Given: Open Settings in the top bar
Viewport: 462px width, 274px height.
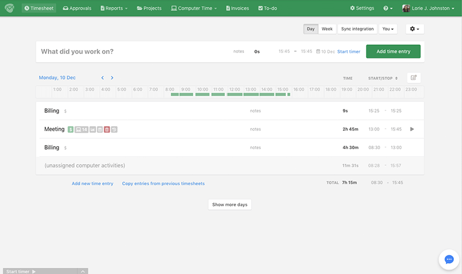Looking at the screenshot, I should 362,8.
